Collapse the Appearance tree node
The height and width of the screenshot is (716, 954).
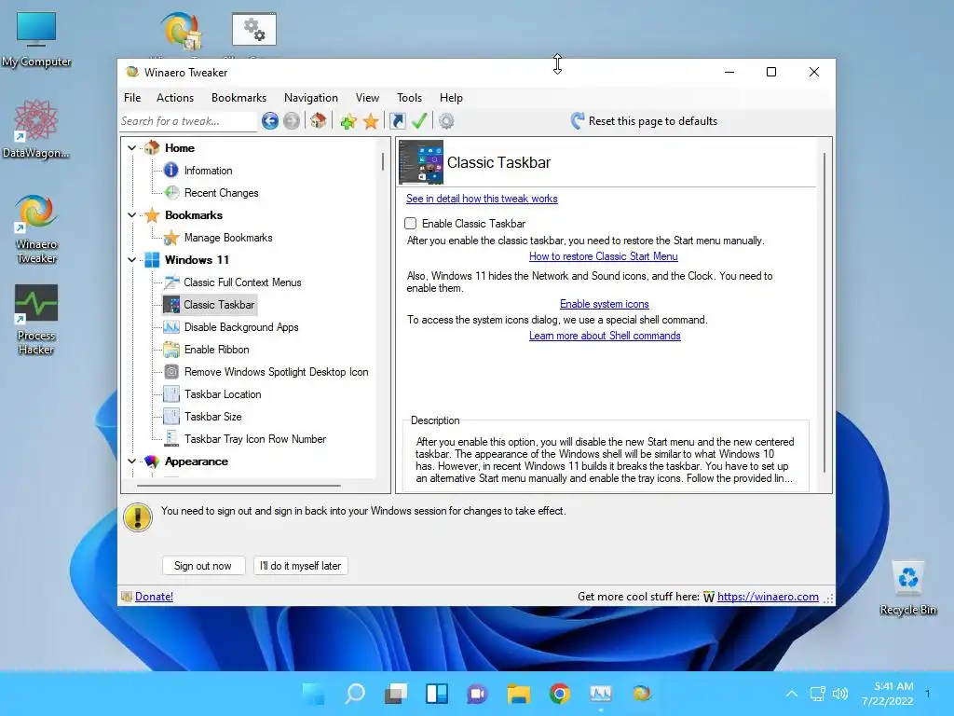(132, 461)
